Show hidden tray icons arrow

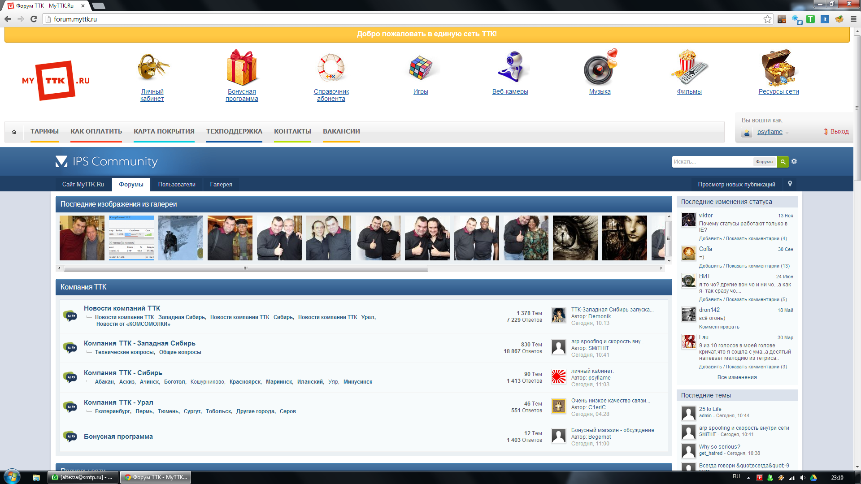pos(748,478)
